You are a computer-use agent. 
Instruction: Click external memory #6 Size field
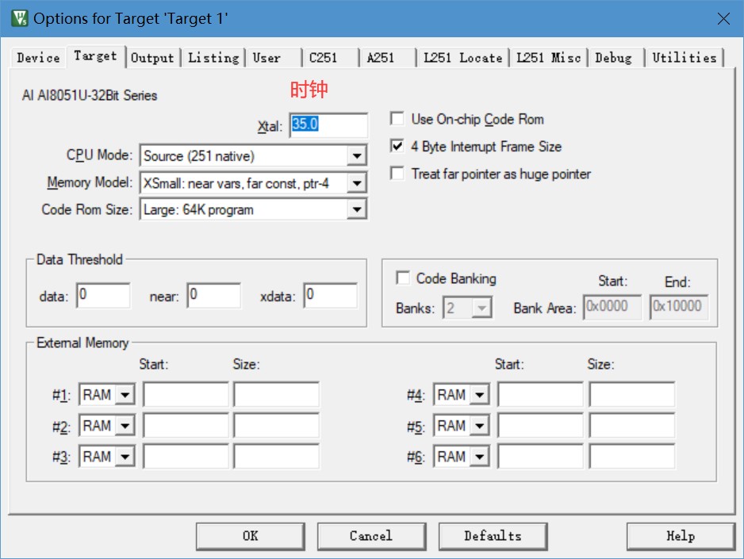pos(632,457)
